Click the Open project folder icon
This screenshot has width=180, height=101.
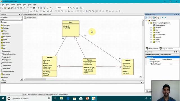(5, 8)
